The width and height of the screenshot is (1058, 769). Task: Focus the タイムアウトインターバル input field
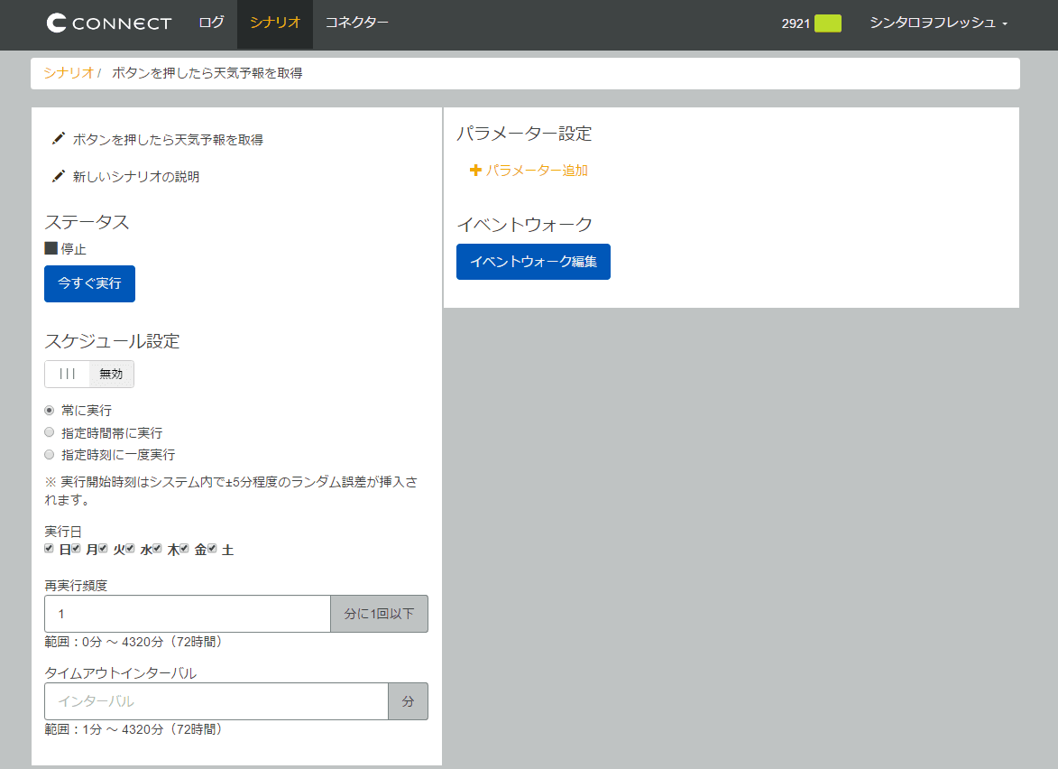click(216, 701)
